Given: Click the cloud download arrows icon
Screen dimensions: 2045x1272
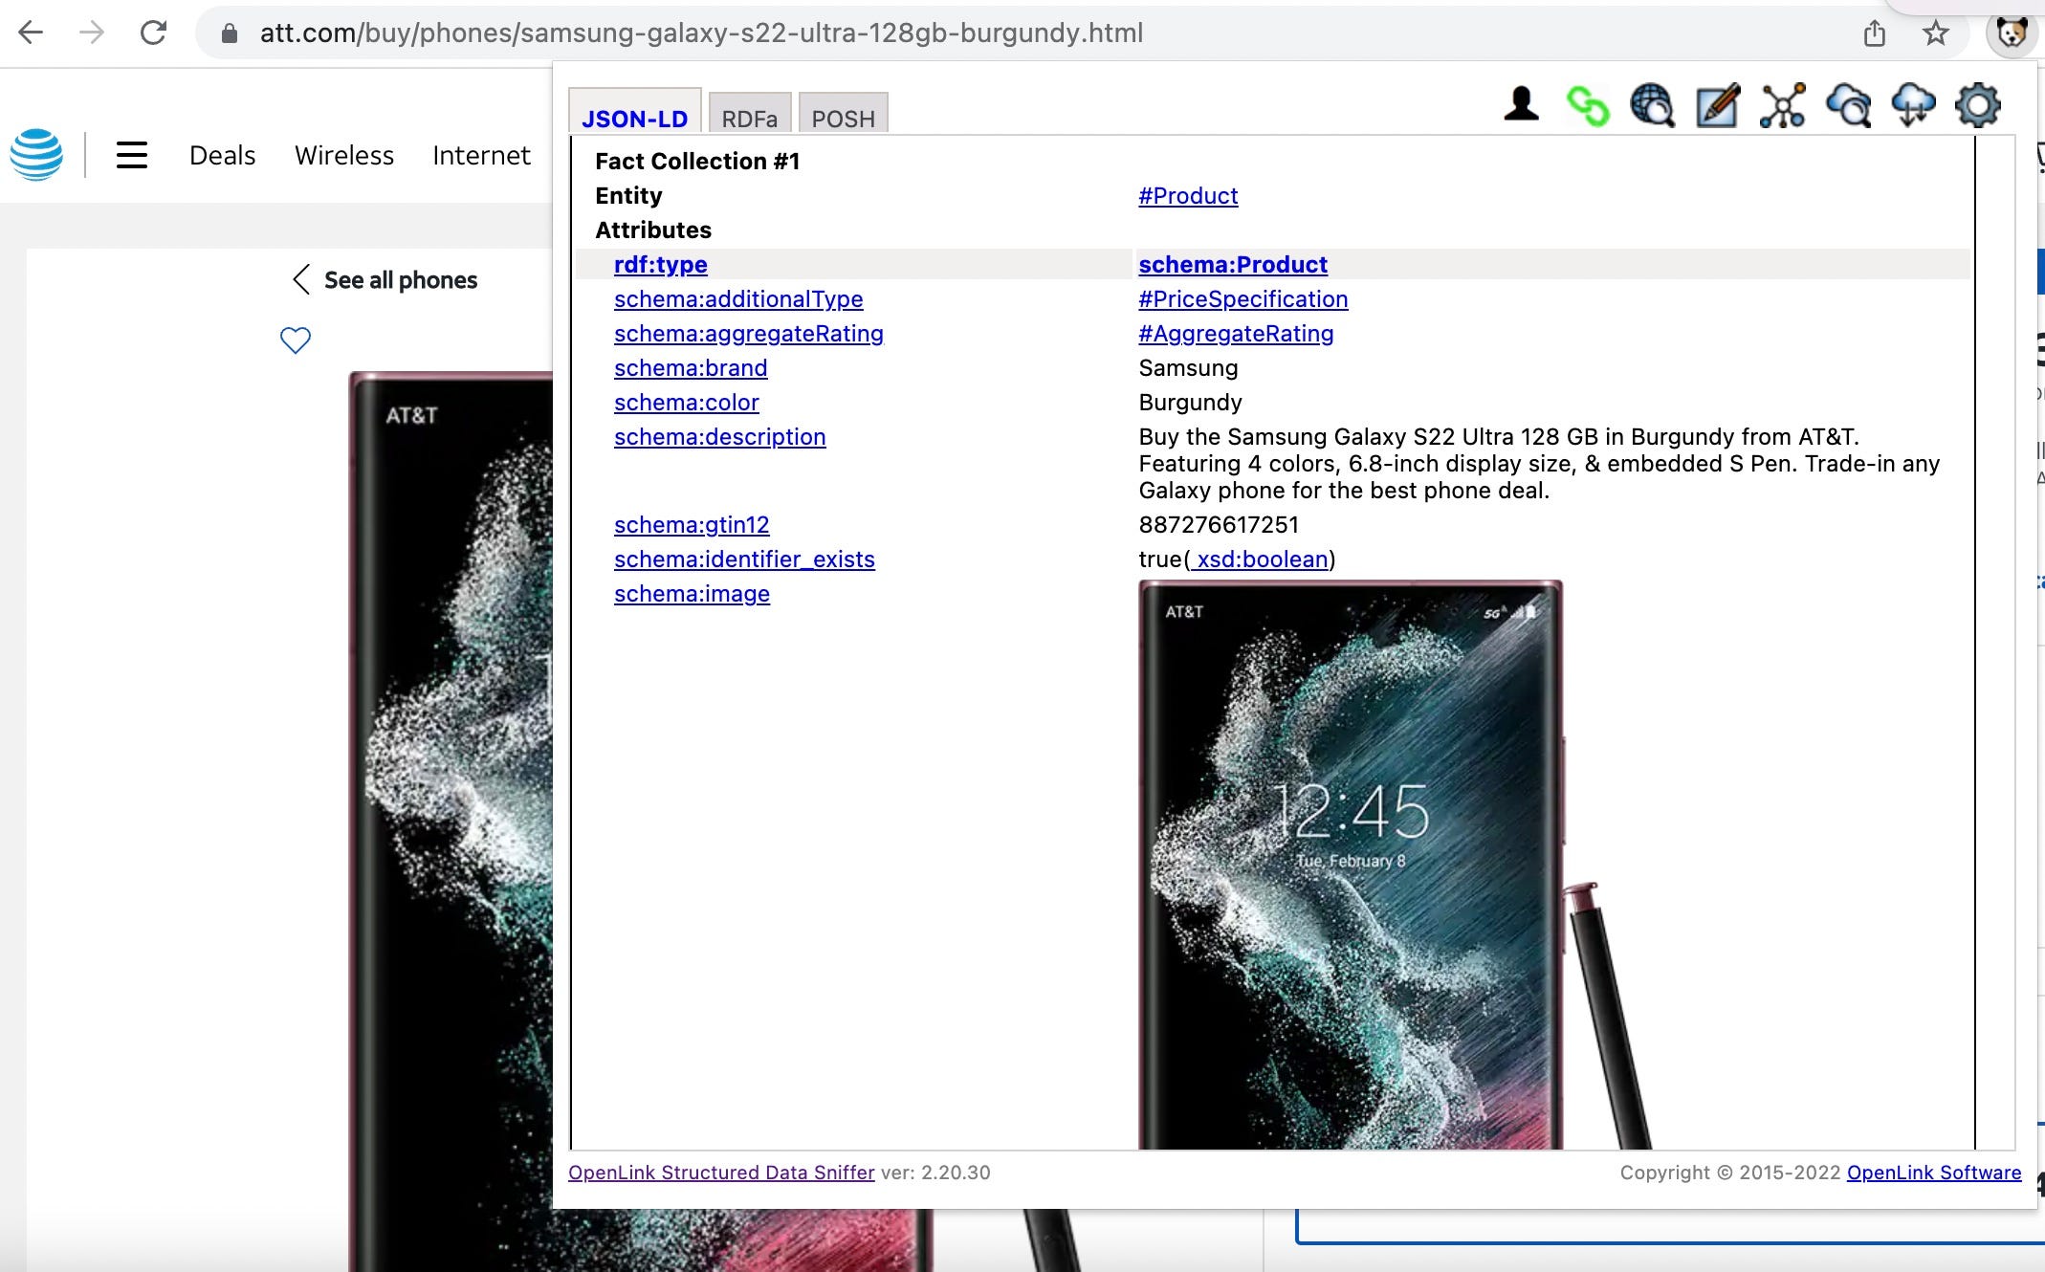Looking at the screenshot, I should click(x=1913, y=106).
